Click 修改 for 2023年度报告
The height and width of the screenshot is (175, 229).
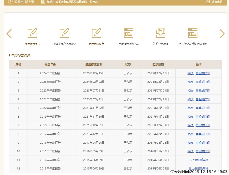click(x=190, y=82)
